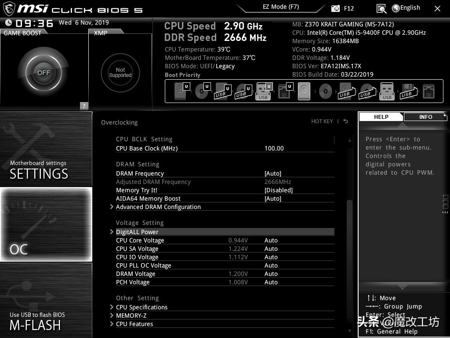
Task: Click the clock icon beside the time
Action: click(9, 22)
